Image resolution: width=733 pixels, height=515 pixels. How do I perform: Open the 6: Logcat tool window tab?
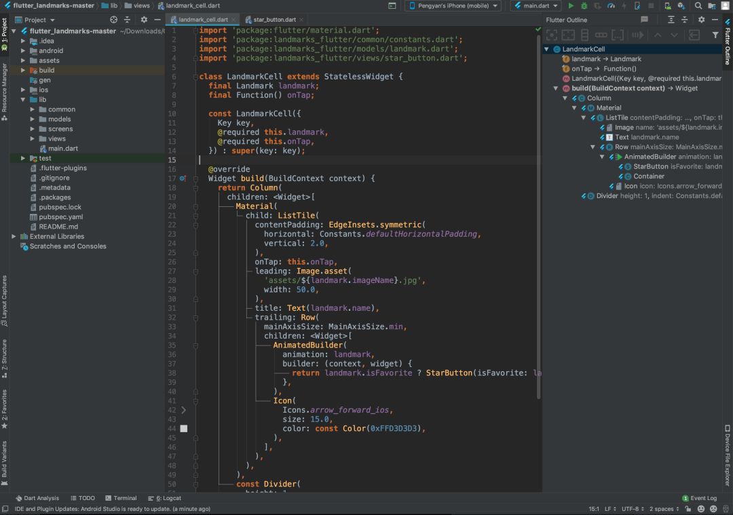(164, 498)
